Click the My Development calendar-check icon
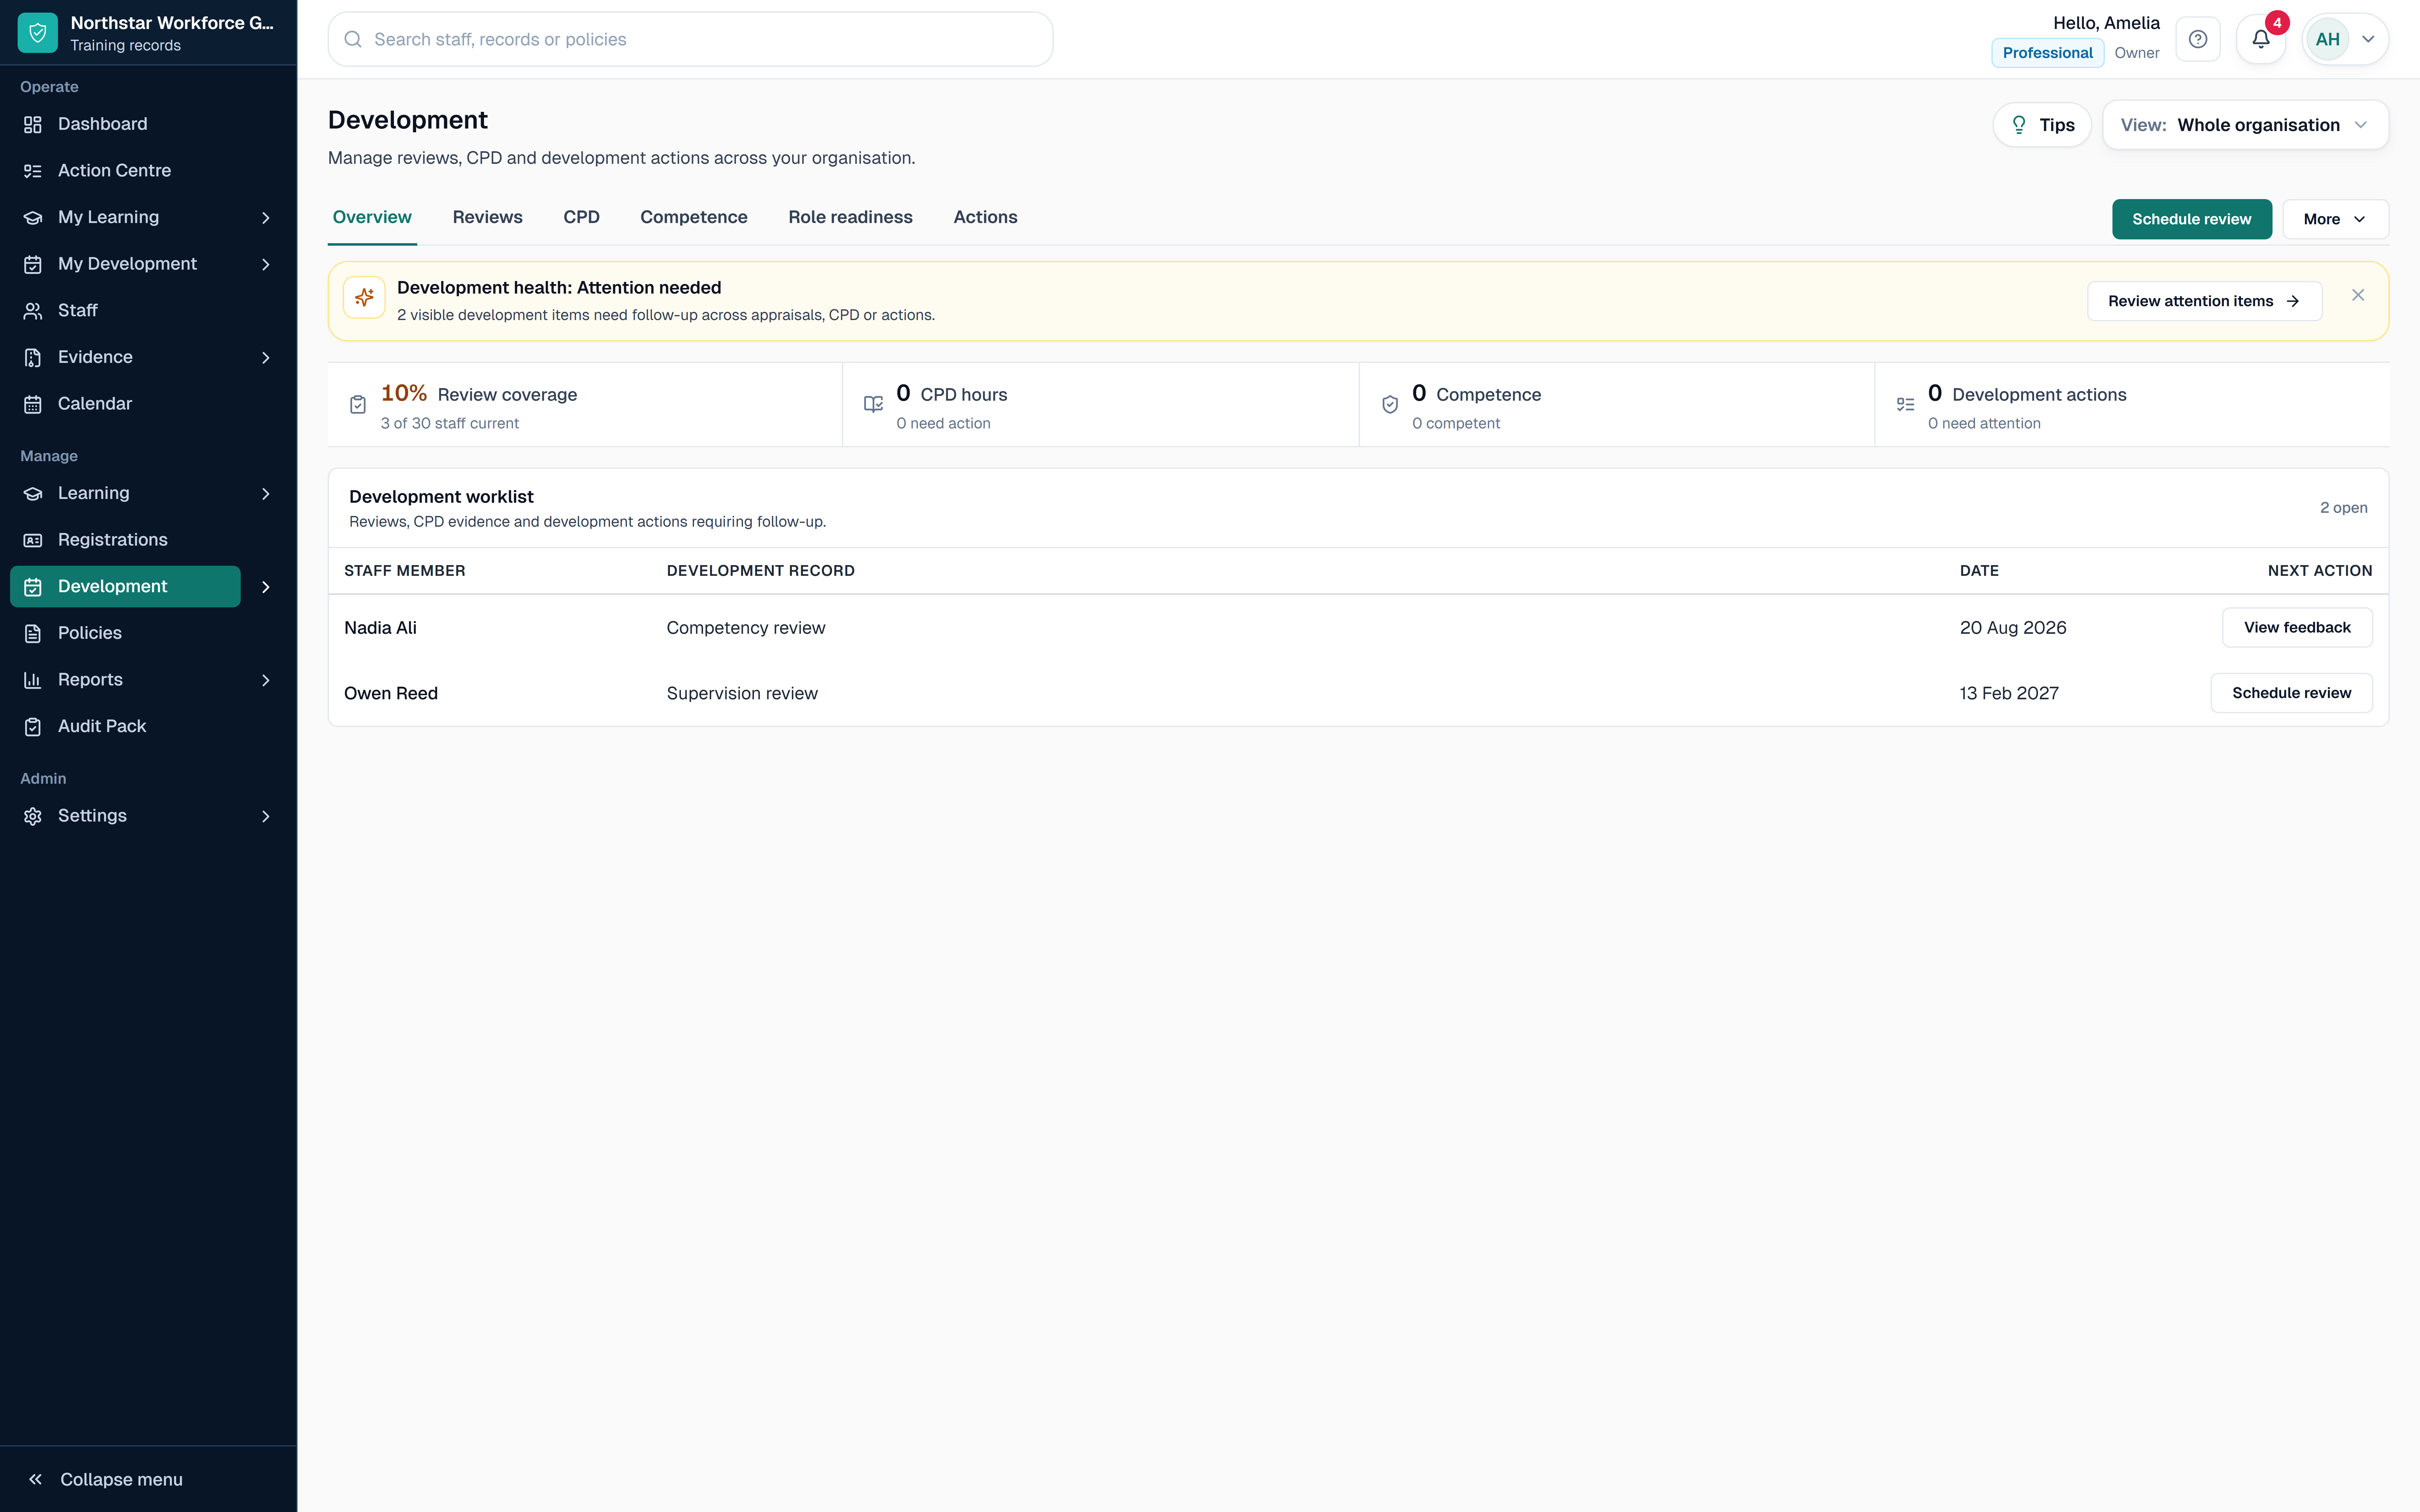 click(33, 264)
